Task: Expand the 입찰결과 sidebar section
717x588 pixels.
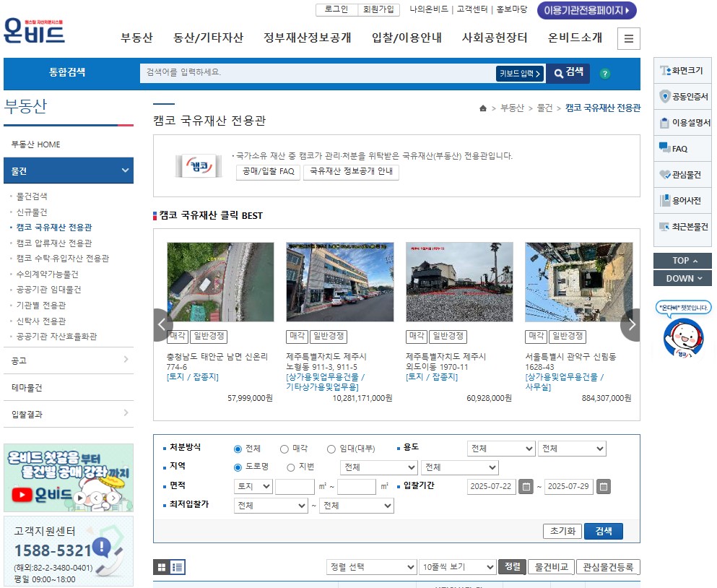Action: [69, 414]
